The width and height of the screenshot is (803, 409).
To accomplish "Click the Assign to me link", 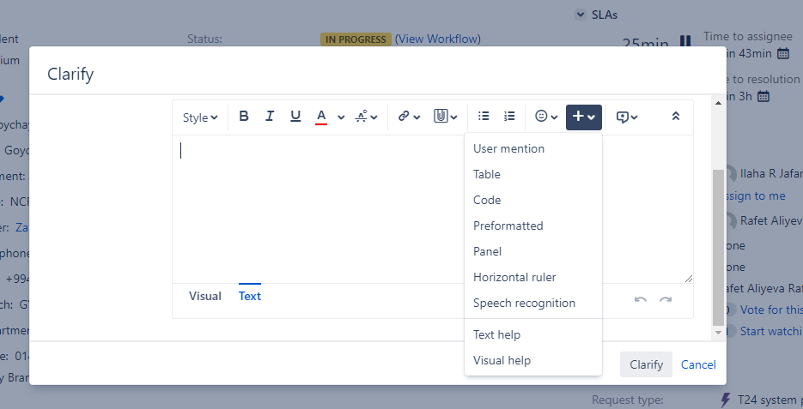I will (756, 195).
